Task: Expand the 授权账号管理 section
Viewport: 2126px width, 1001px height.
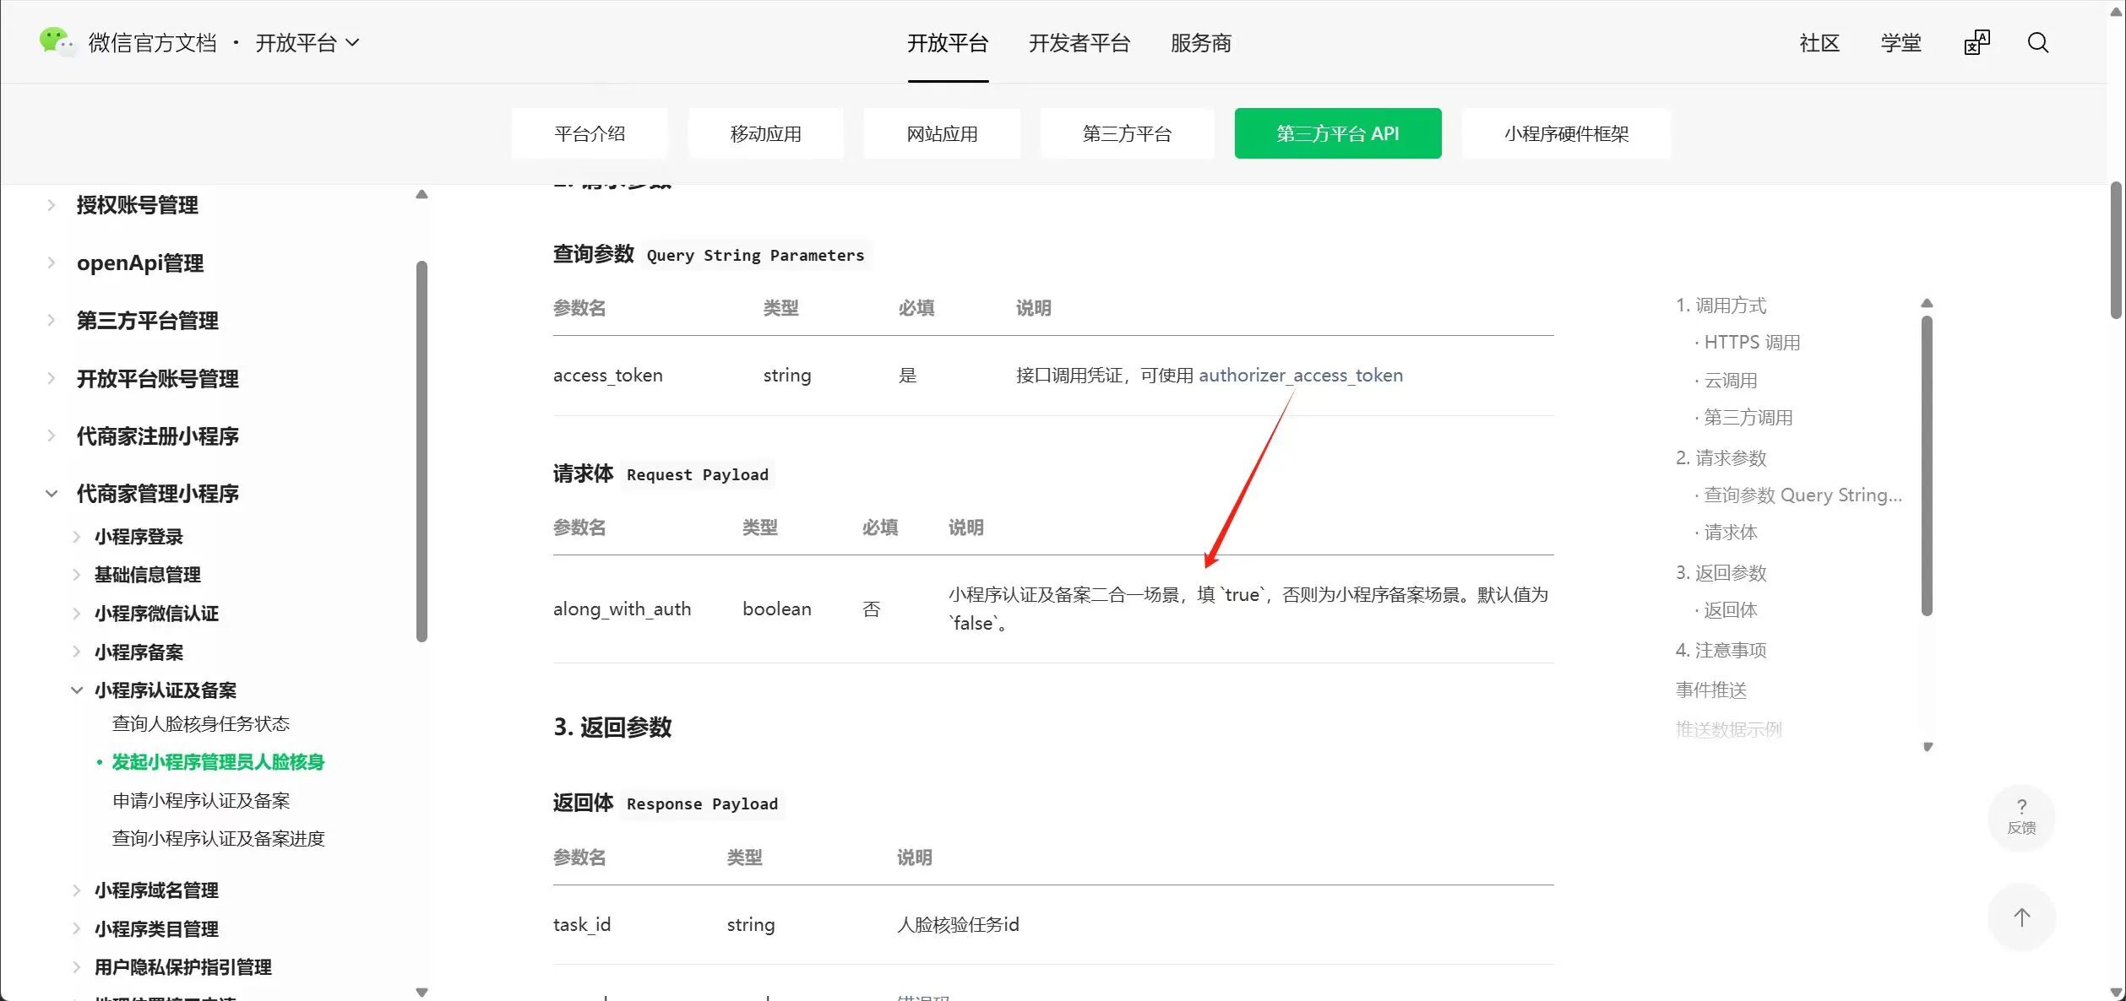Action: click(52, 205)
